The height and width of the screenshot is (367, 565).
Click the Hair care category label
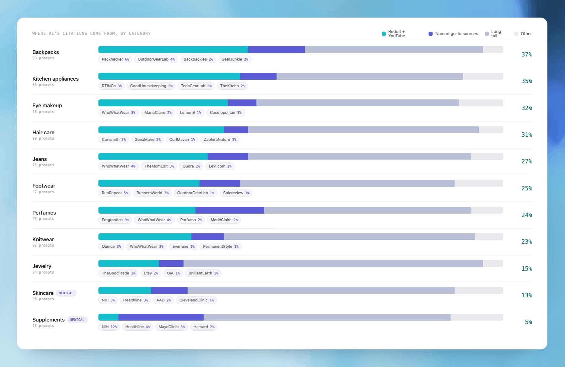43,132
